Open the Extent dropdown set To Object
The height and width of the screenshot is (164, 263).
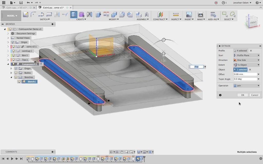click(246, 65)
